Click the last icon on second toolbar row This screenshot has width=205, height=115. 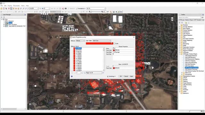coord(121,12)
